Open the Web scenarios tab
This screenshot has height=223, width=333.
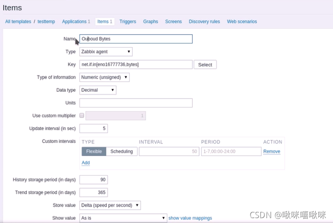click(242, 22)
